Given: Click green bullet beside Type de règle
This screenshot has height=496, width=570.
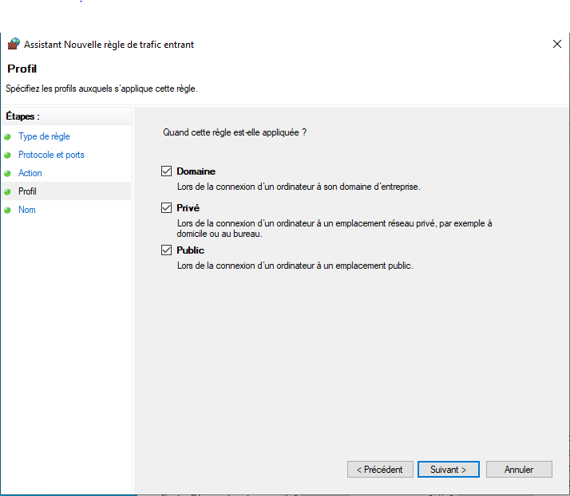Looking at the screenshot, I should (x=7, y=137).
